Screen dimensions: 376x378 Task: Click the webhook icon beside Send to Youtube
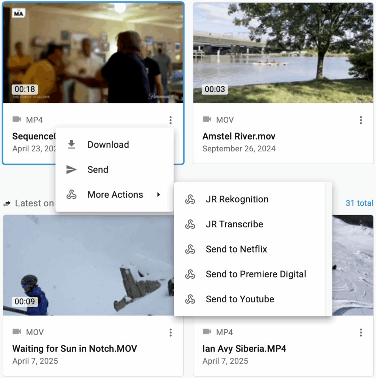pos(190,299)
